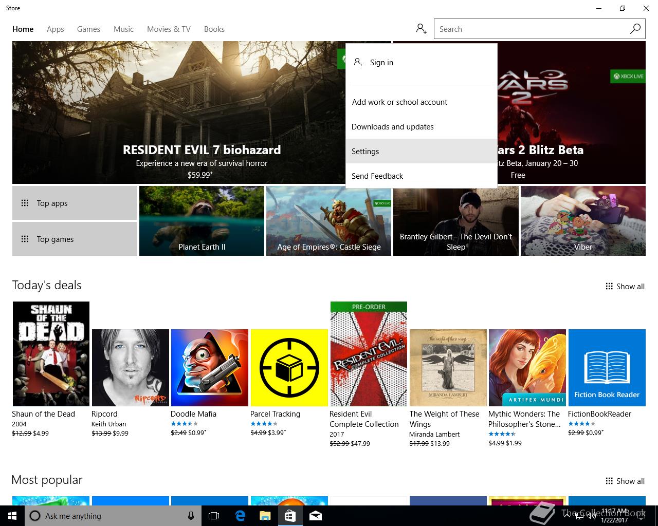
Task: Open File Explorer from taskbar
Action: [265, 516]
